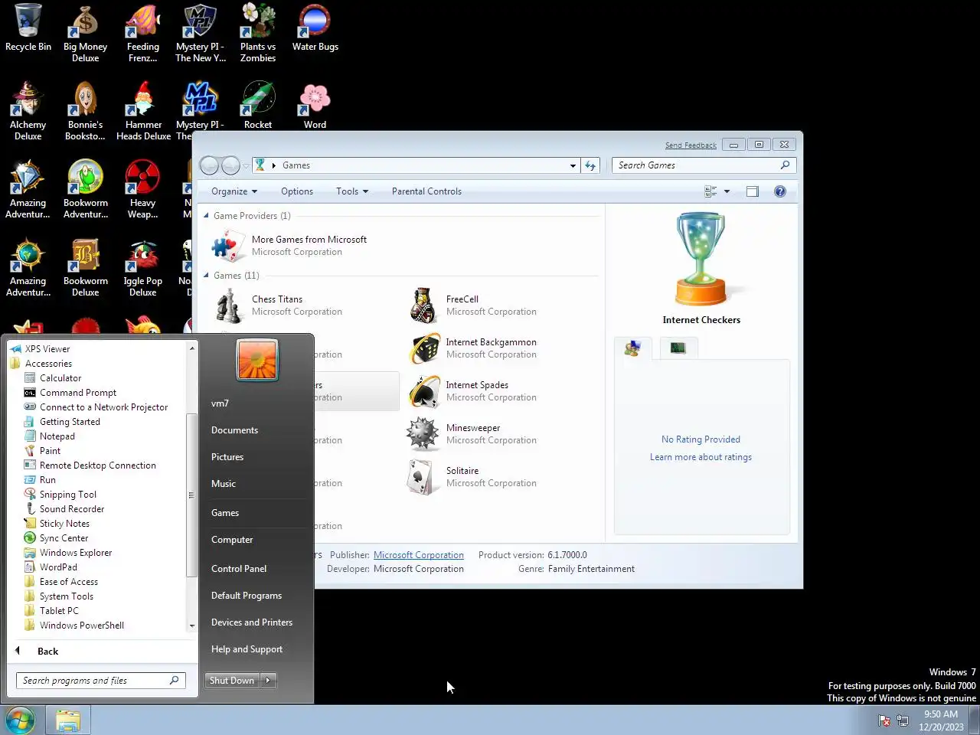
Task: Select Minesweeper game icon
Action: [x=423, y=434]
